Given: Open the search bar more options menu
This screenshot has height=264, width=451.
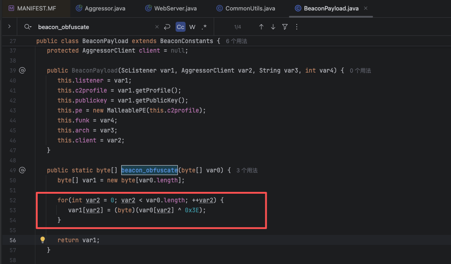Looking at the screenshot, I should coord(297,27).
